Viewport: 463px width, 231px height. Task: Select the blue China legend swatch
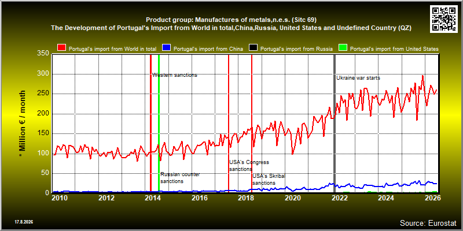(x=167, y=49)
